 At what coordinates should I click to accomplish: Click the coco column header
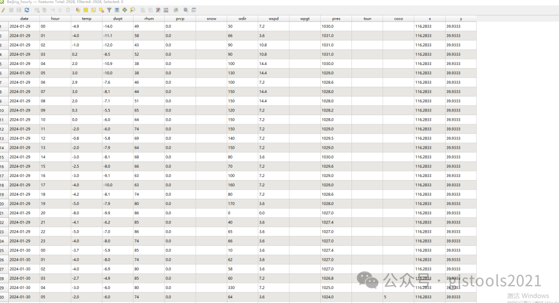(x=399, y=19)
